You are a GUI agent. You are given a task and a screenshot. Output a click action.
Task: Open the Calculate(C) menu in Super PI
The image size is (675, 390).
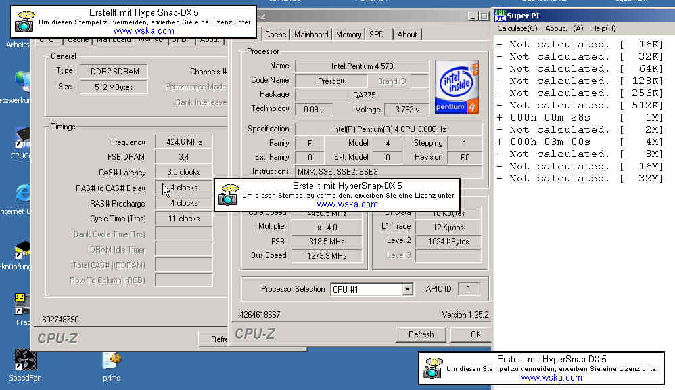coord(517,28)
